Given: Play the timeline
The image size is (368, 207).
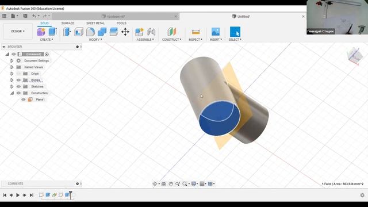Looking at the screenshot, I should tap(18, 195).
